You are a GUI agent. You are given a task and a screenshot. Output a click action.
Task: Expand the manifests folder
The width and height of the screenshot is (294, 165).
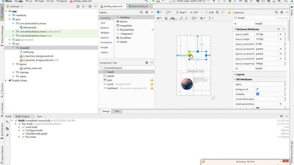click(10, 15)
